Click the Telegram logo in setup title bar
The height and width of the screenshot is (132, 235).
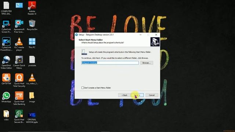pos(76,35)
